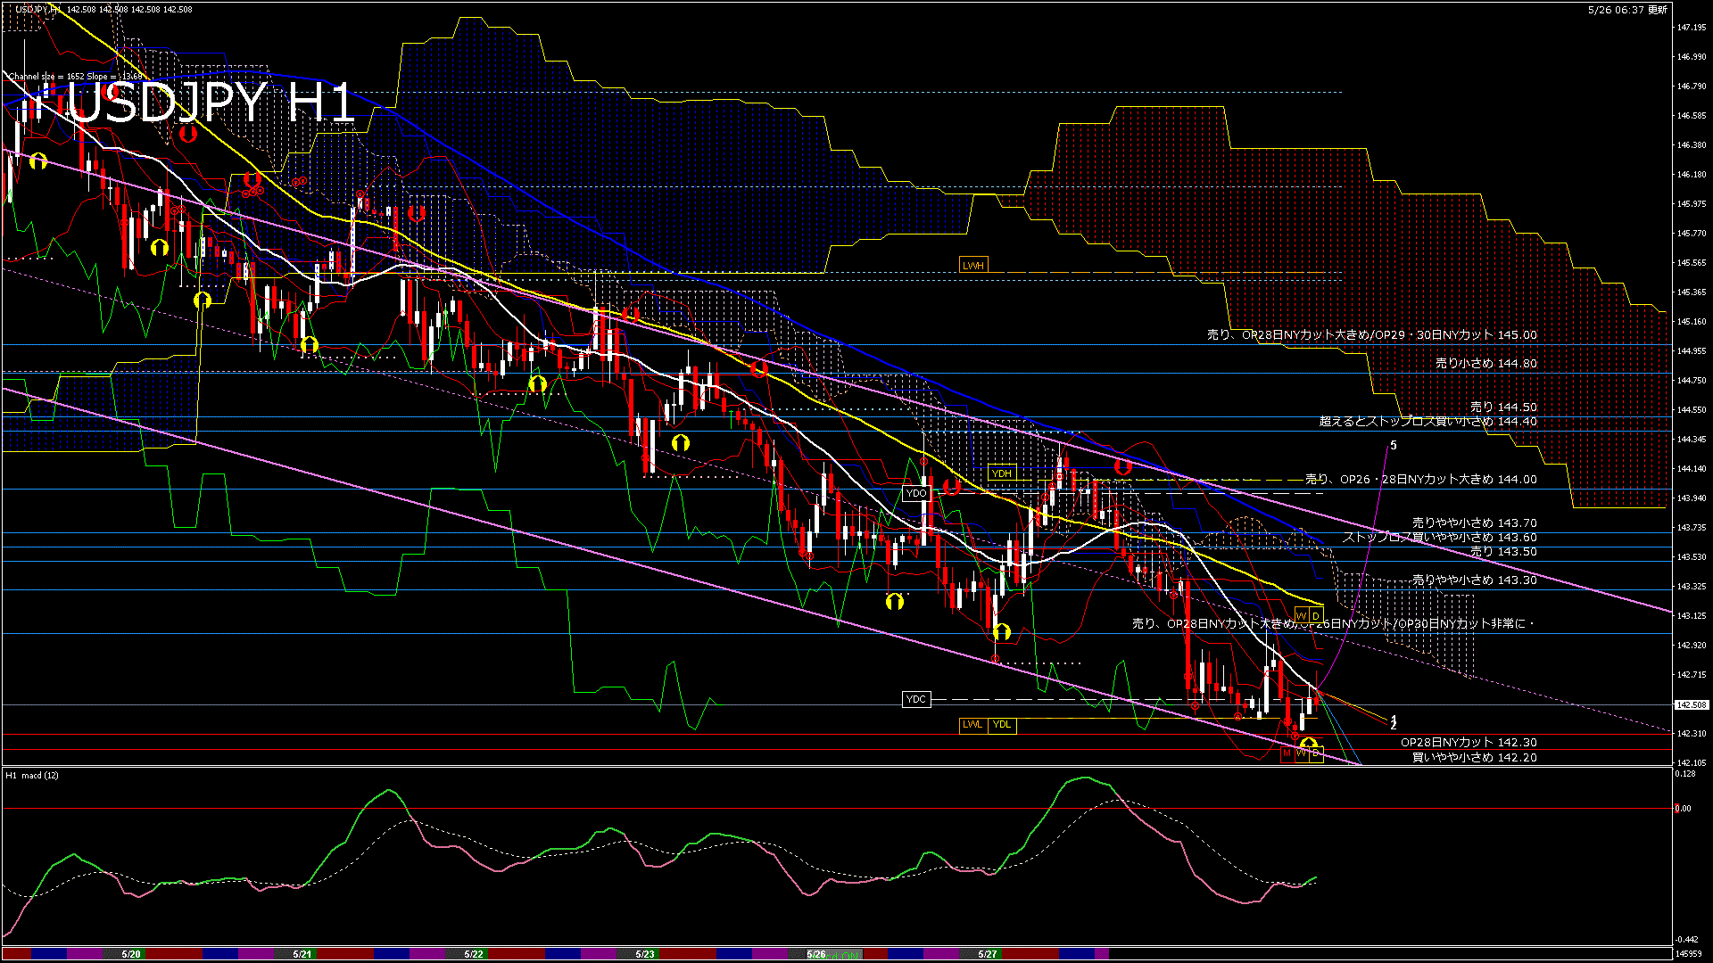The width and height of the screenshot is (1713, 963).
Task: Jump to the 5/23 date marker
Action: pos(645,954)
